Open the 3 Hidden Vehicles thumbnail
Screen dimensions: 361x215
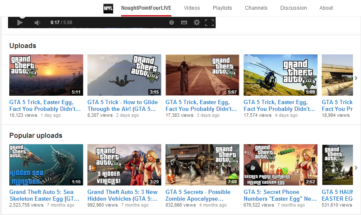tap(124, 165)
